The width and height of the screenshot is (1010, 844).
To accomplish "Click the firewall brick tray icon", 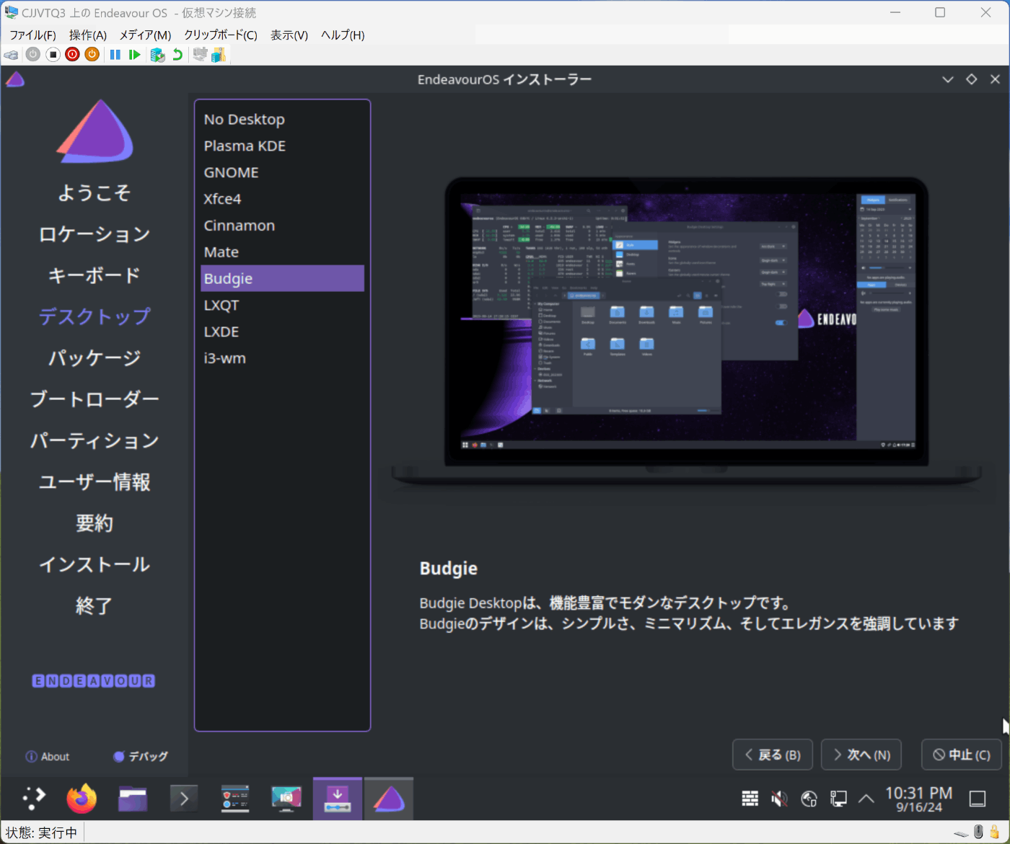I will pos(750,798).
